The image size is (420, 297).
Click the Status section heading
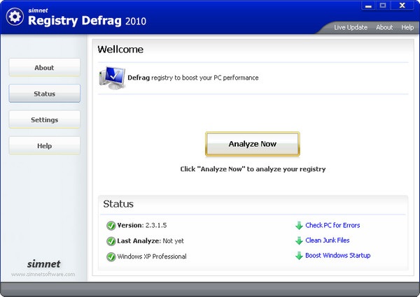pyautogui.click(x=118, y=204)
